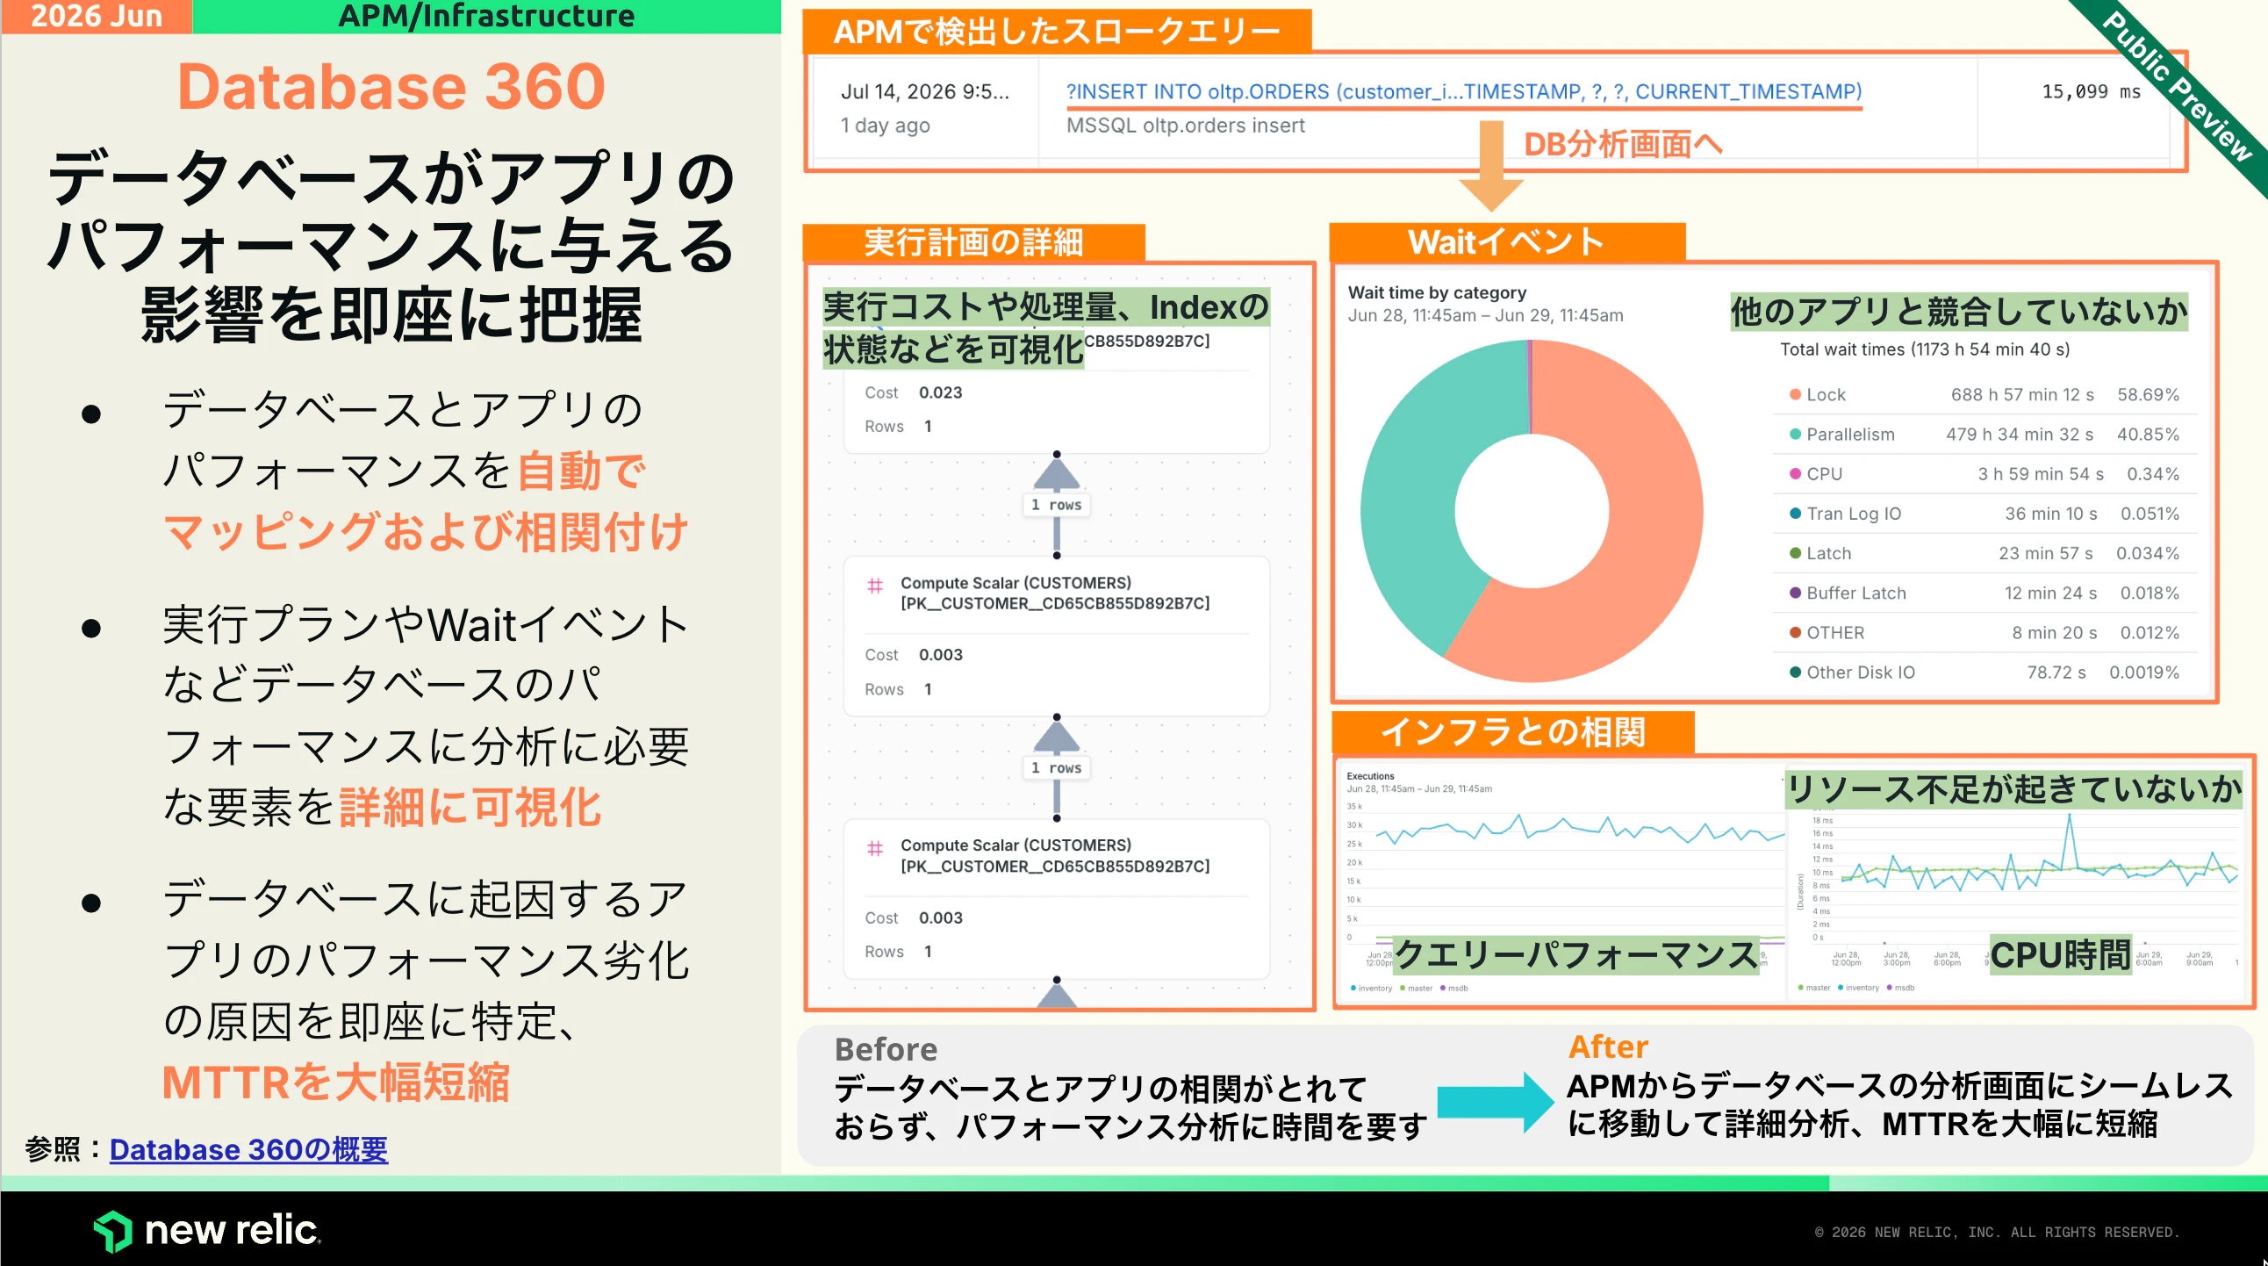
Task: Click the inventory legend in the Executions chart
Action: pos(1371,988)
